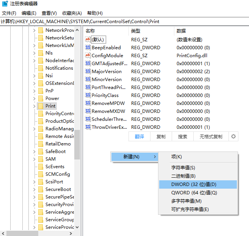
Task: Select 可扩充字符串值(E) in the submenu
Action: [198, 209]
